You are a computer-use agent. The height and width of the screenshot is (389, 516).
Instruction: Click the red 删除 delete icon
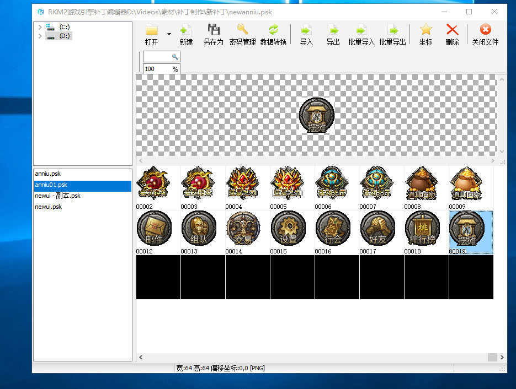pyautogui.click(x=452, y=31)
